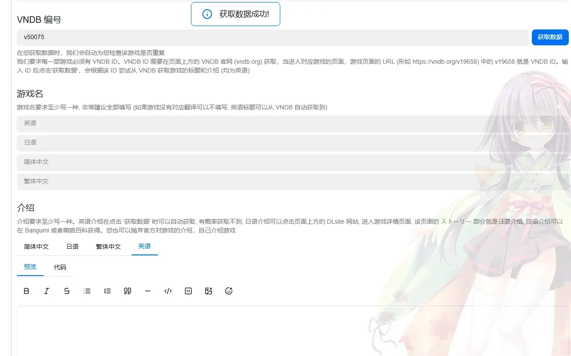Viewport: 571px width, 356px height.
Task: Insert a numbered list
Action: pos(107,291)
